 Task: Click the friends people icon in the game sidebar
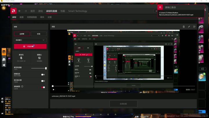4,59
